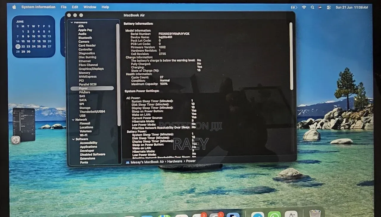Select Wi-Fi under Network
381x217 pixels.
[x=83, y=135]
